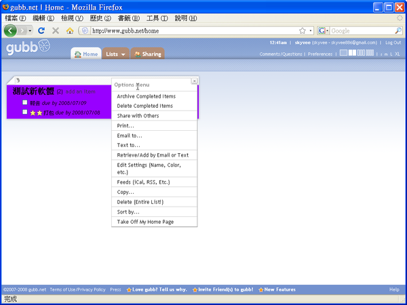Click the search magnifier icon
The width and height of the screenshot is (407, 305).
[x=398, y=31]
